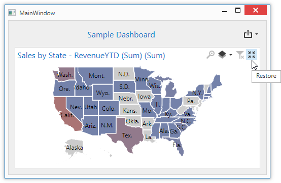Screen dimensions: 281x183
Task: Expand the Values layer dropdown arrow
Action: click(x=231, y=55)
